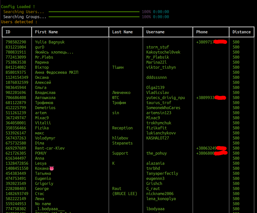Select username Mr_Plebsik
The image size is (257, 213).
pyautogui.click(x=158, y=57)
